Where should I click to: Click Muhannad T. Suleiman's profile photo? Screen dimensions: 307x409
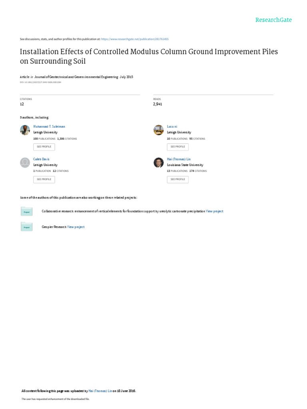click(x=25, y=129)
